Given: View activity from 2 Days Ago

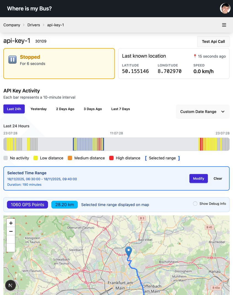Looking at the screenshot, I should 65,109.
